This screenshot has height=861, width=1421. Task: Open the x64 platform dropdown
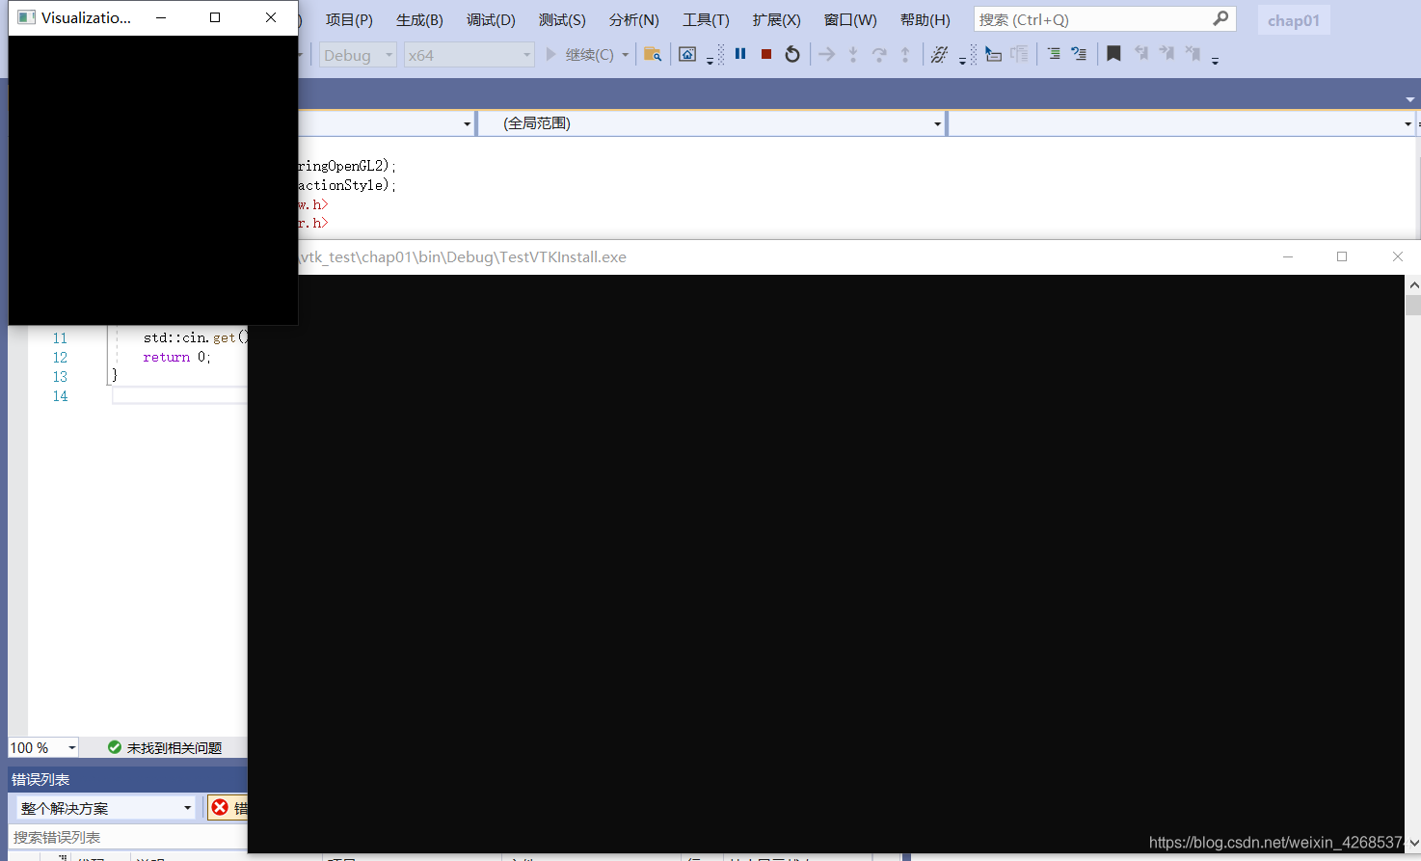pos(469,55)
